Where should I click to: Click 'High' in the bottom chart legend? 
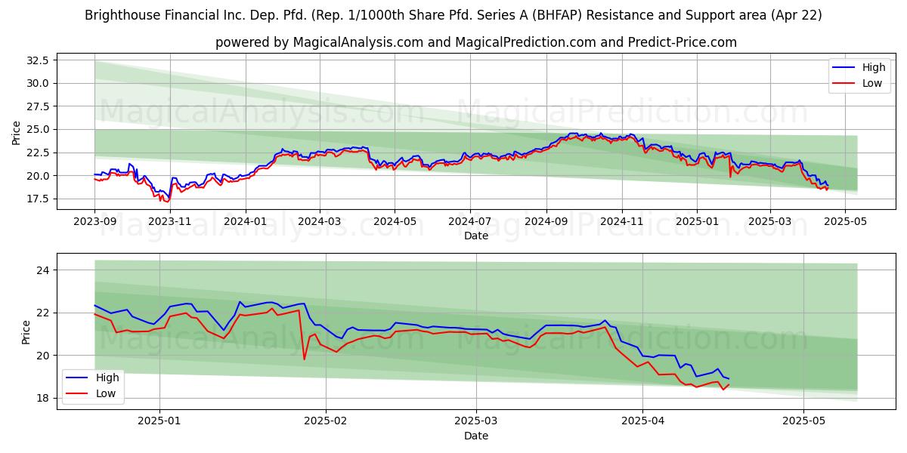pyautogui.click(x=107, y=377)
